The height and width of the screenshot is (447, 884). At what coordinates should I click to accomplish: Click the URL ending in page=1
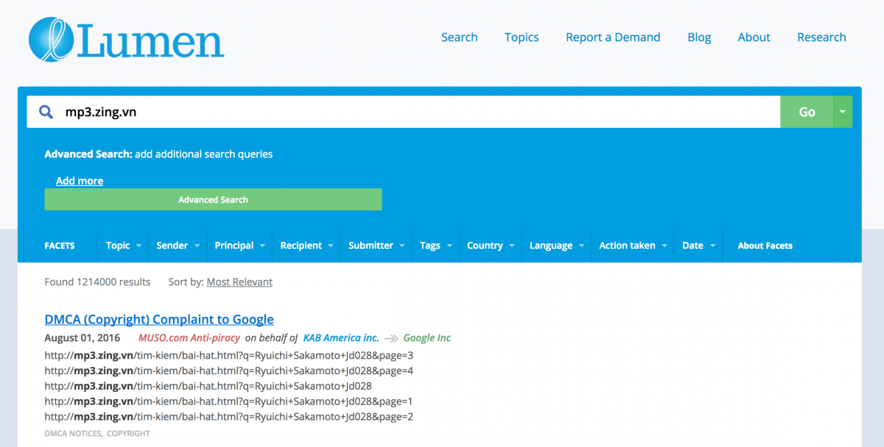229,401
